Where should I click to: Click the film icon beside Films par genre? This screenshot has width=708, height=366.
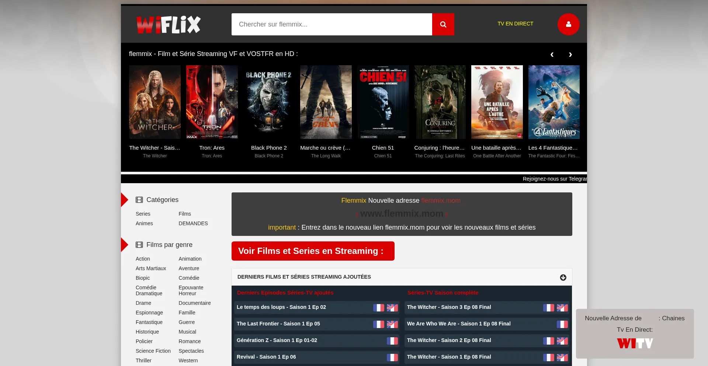pyautogui.click(x=139, y=245)
